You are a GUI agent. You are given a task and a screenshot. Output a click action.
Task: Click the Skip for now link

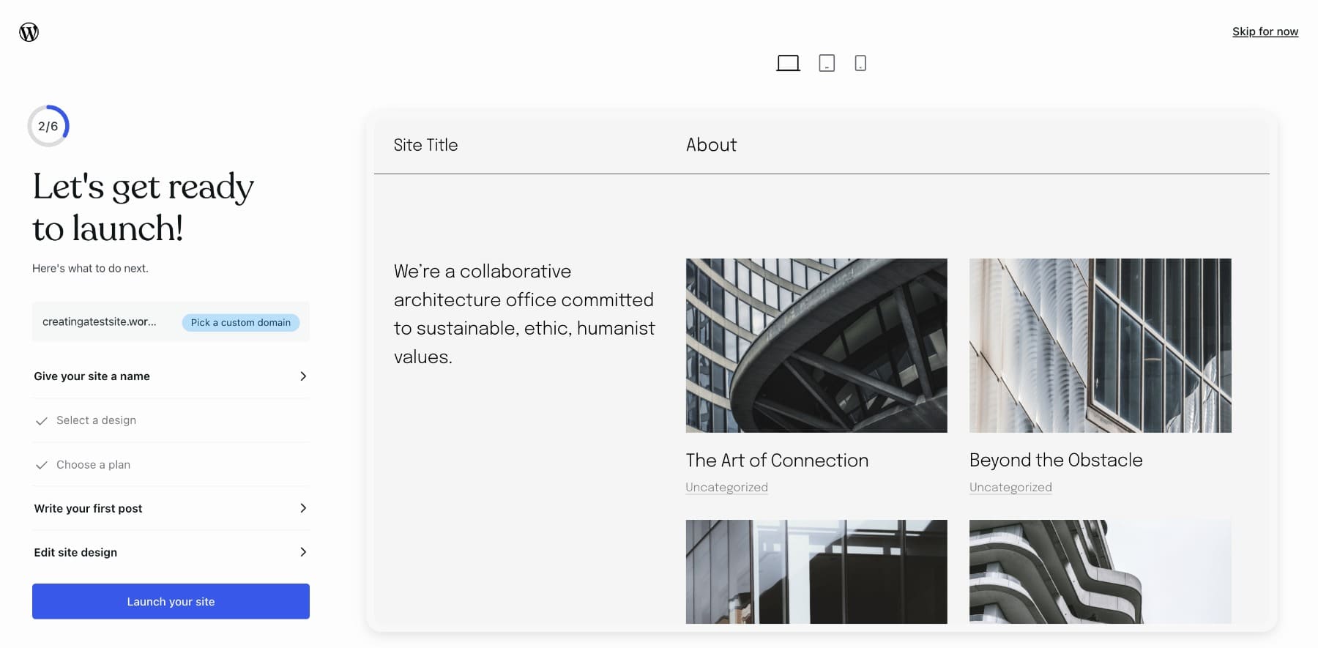click(x=1265, y=31)
